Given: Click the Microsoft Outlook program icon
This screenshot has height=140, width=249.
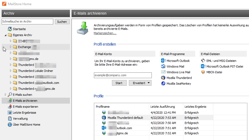Looking at the screenshot, I should coord(163,61).
